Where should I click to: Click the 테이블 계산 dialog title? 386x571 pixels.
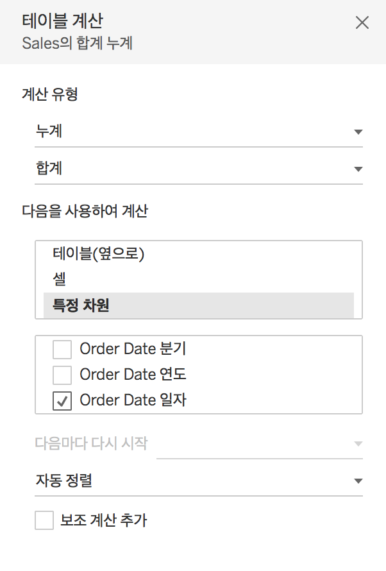[62, 21]
